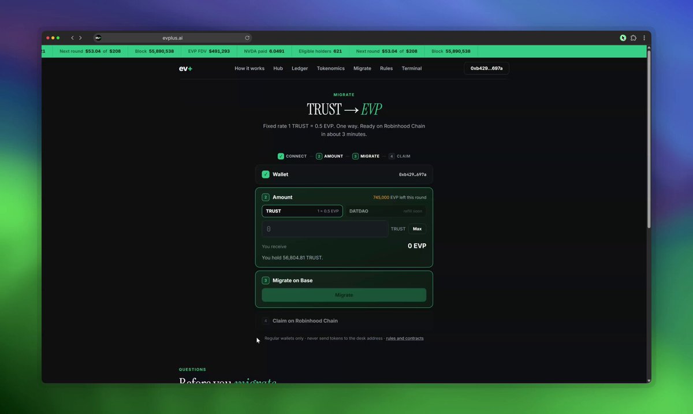The image size is (693, 414).
Task: Click the Max amount button
Action: 418,229
